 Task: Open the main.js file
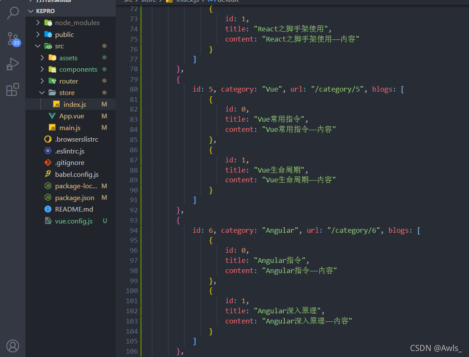(70, 128)
